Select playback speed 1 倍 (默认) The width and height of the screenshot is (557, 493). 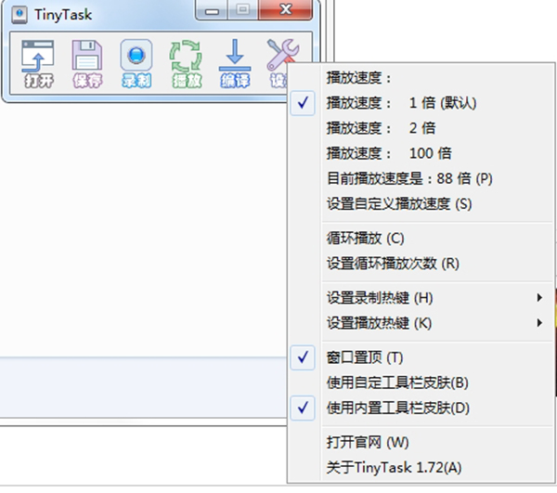401,103
